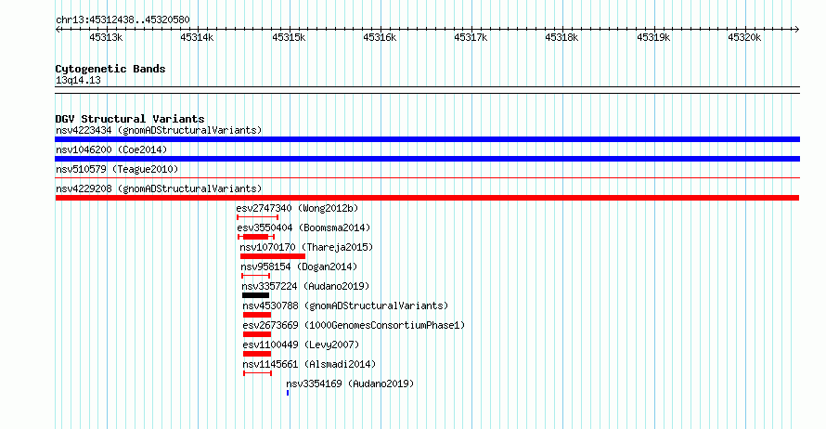
Task: Click the red glyph beneath esv3550404
Action: (x=256, y=237)
